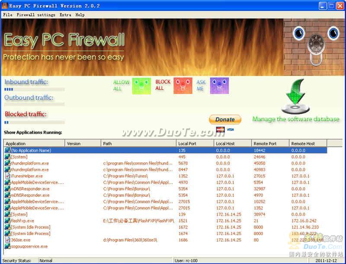Click the inbound traffic progress bar
The width and height of the screenshot is (346, 264).
tap(35, 89)
